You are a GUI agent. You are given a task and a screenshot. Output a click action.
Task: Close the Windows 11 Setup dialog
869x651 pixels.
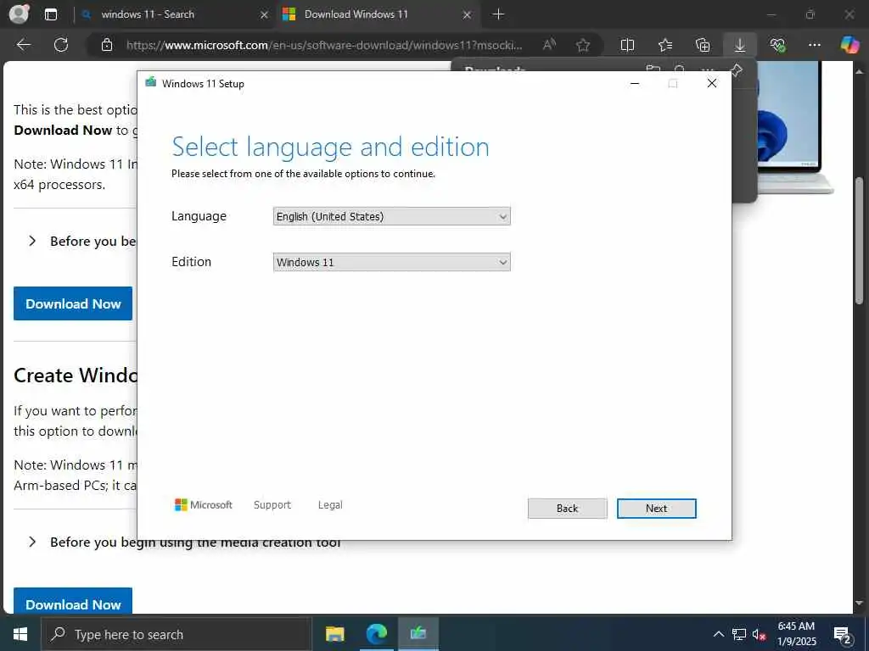pos(712,84)
